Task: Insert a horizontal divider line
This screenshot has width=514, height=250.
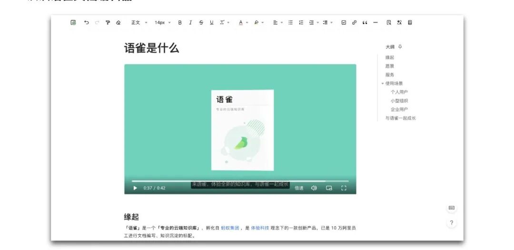Action: pos(376,23)
